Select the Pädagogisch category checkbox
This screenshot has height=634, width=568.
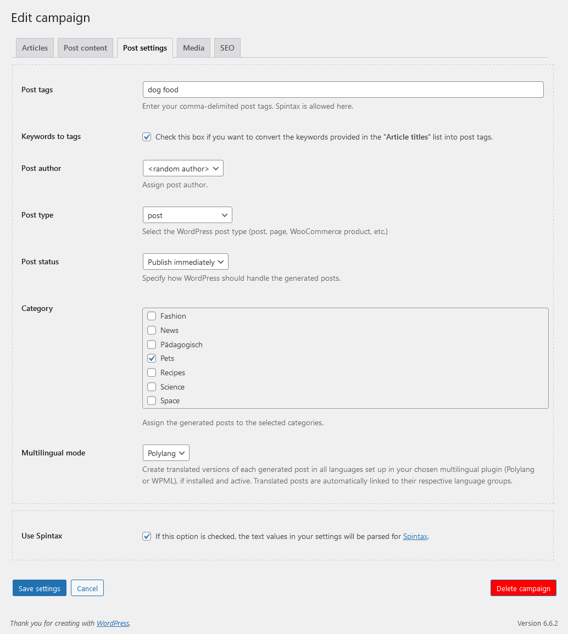(152, 344)
